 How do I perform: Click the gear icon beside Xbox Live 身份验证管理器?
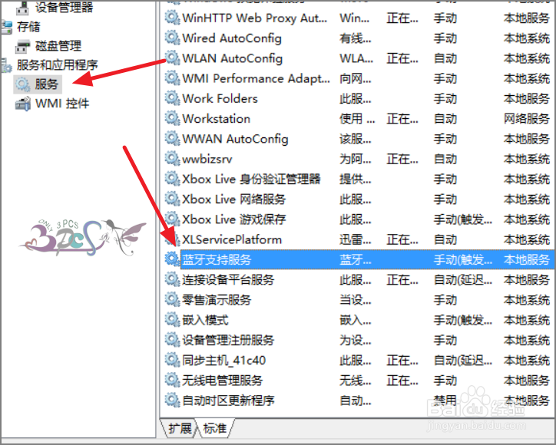(x=172, y=179)
